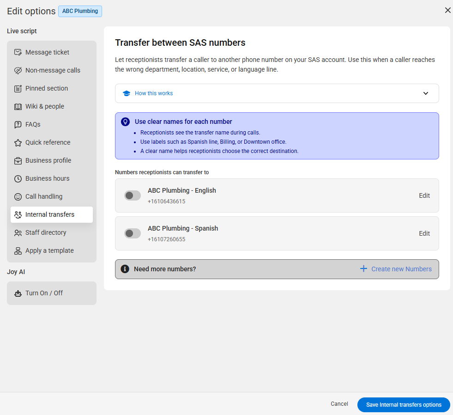Click the Joy AI robot icon
The width and height of the screenshot is (453, 415).
point(18,293)
